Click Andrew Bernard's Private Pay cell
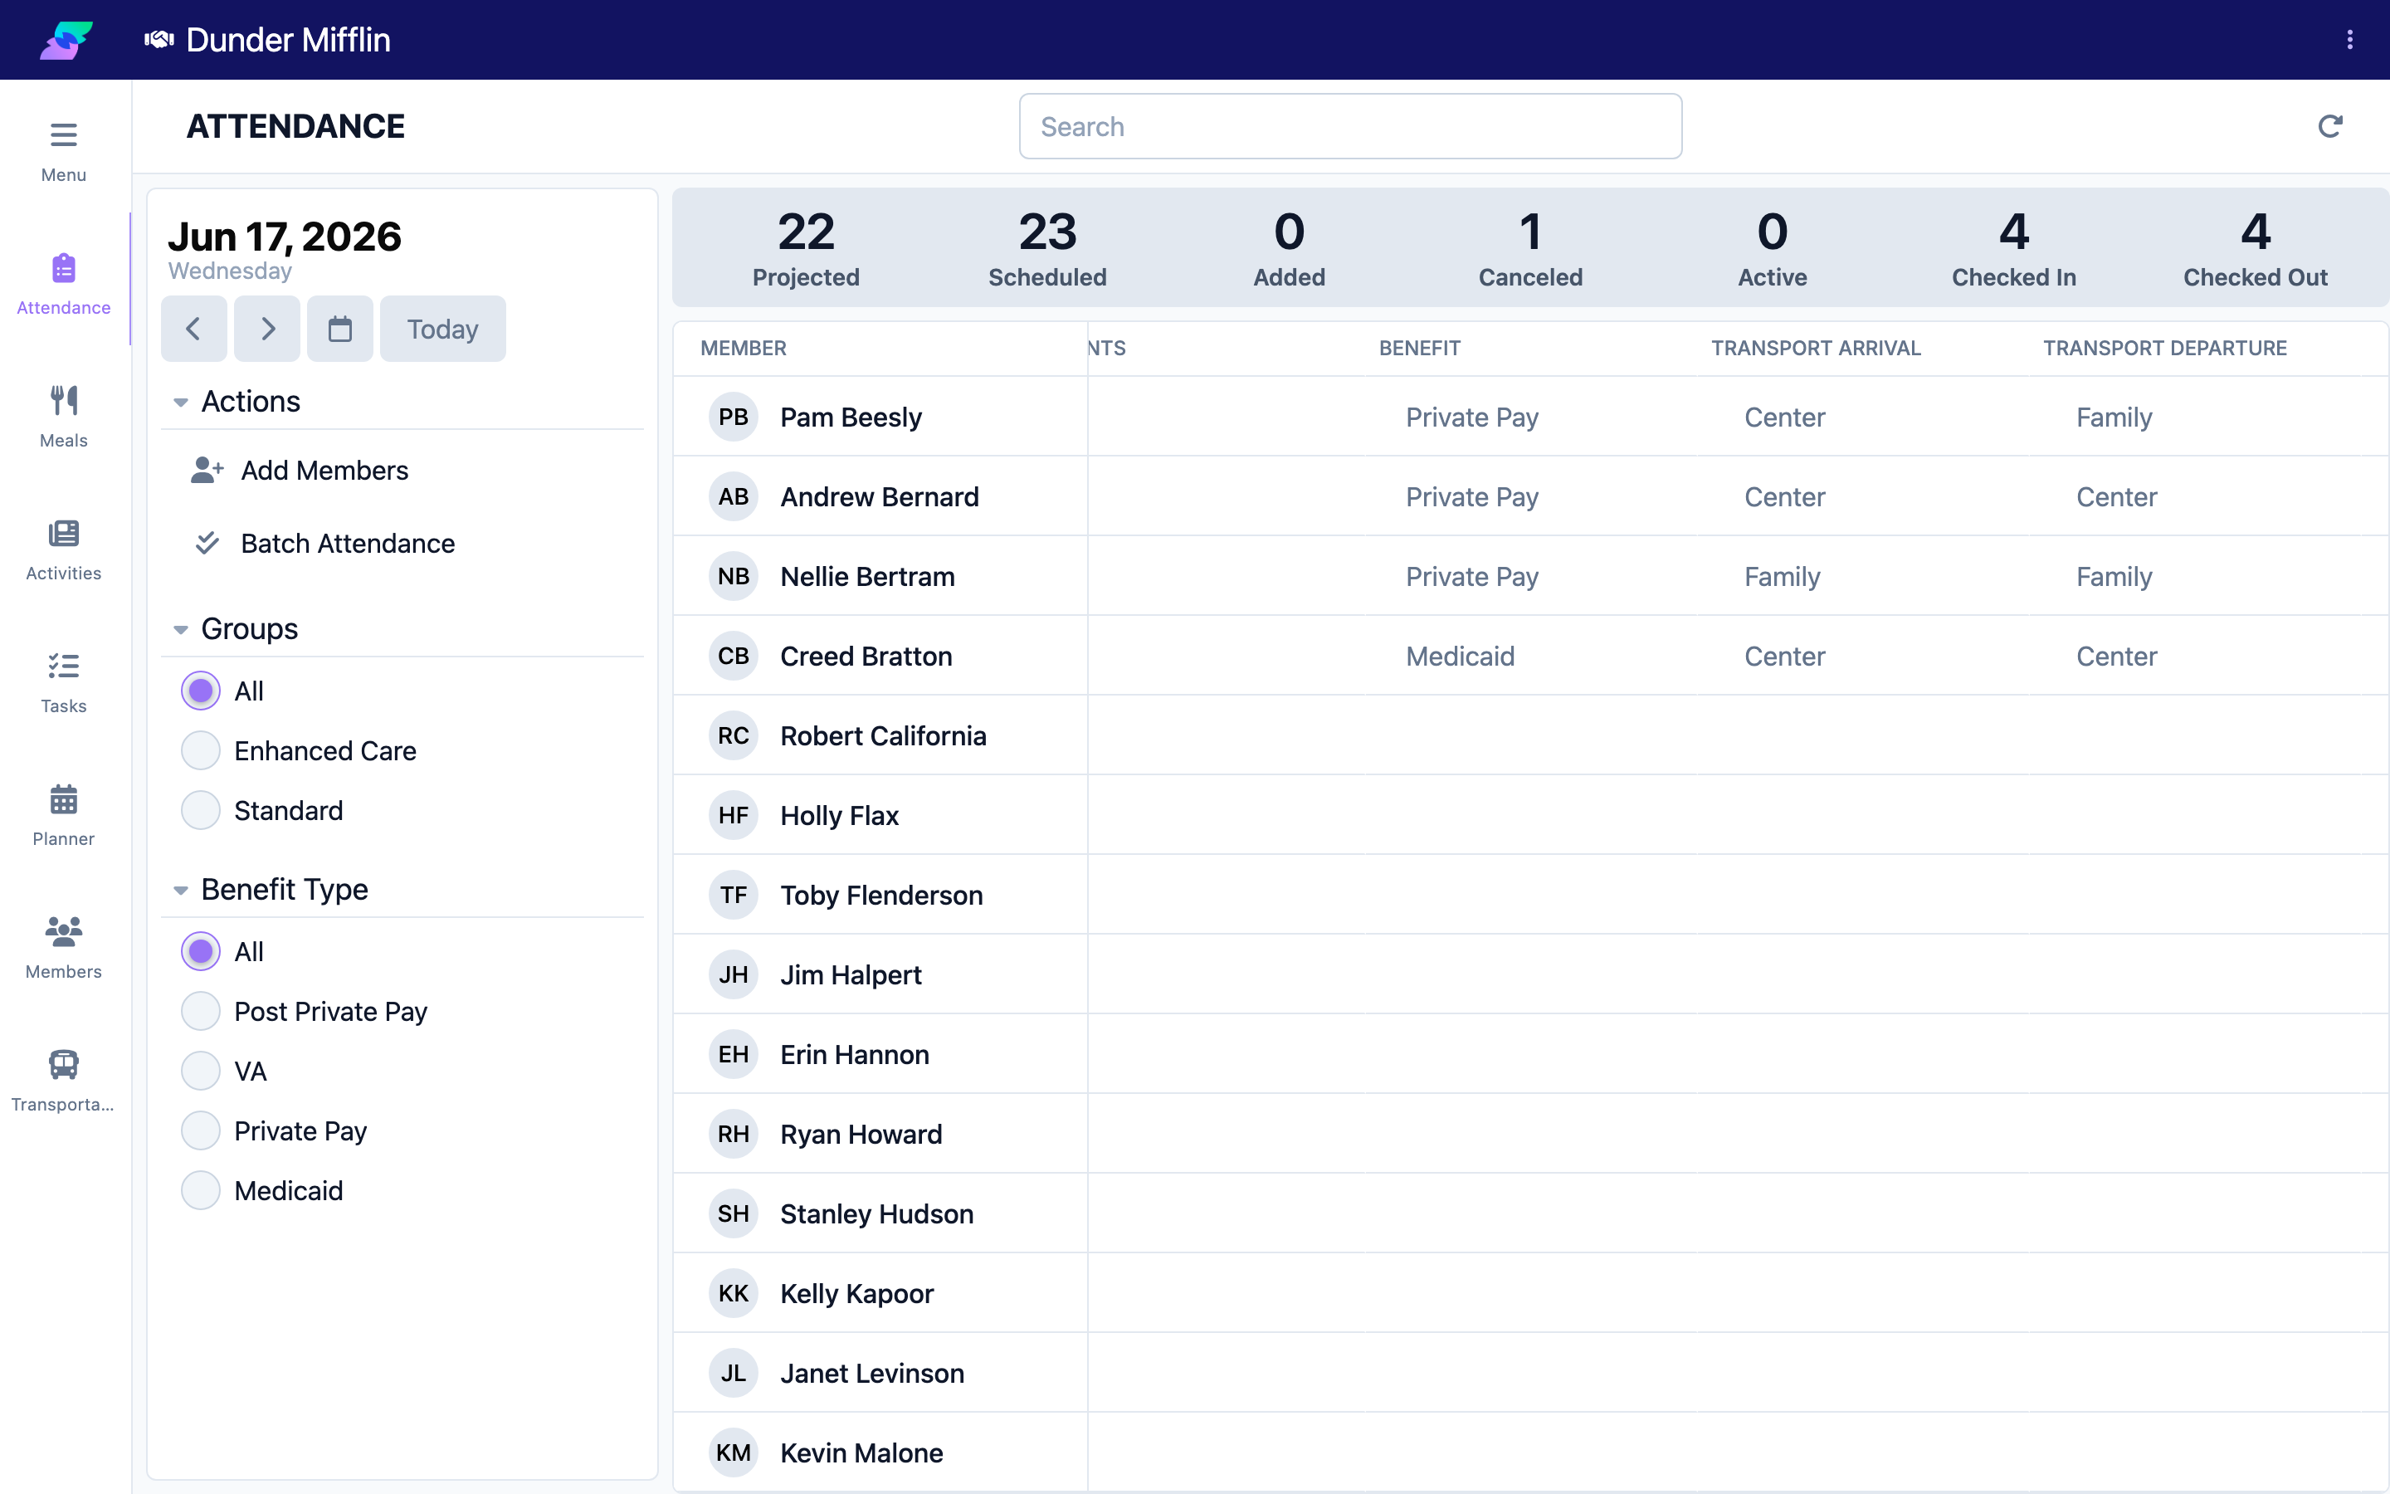The height and width of the screenshot is (1494, 2390). click(1471, 497)
